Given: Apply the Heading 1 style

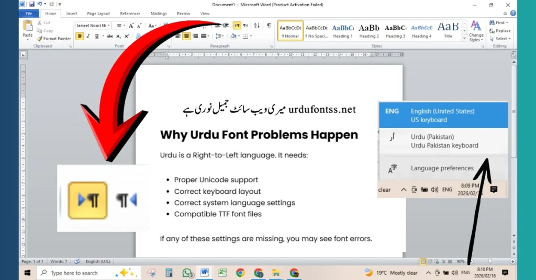Looking at the screenshot, I should 343,31.
